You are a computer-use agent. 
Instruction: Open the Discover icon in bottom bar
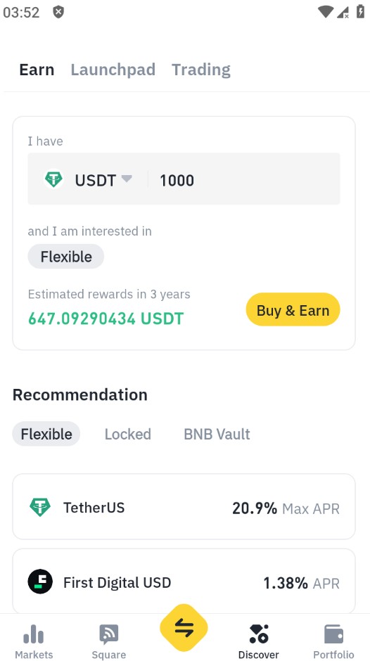(259, 634)
